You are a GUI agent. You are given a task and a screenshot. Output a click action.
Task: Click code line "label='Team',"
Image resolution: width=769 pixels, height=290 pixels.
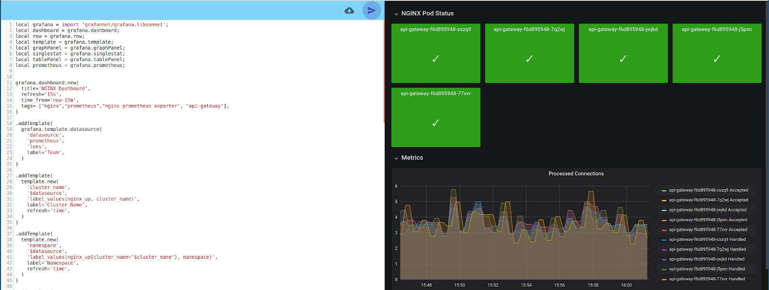[x=46, y=152]
